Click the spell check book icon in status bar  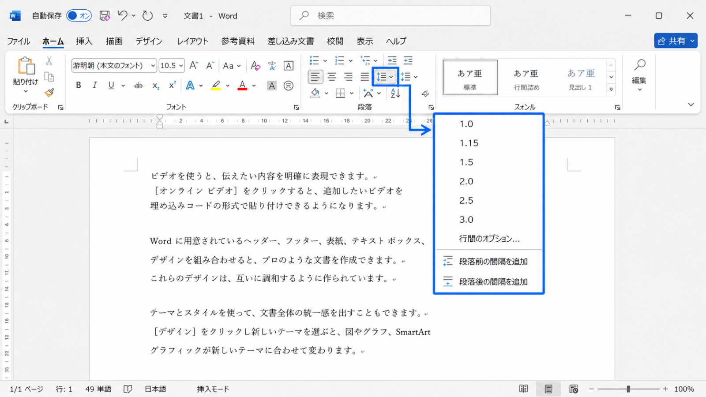coord(128,389)
